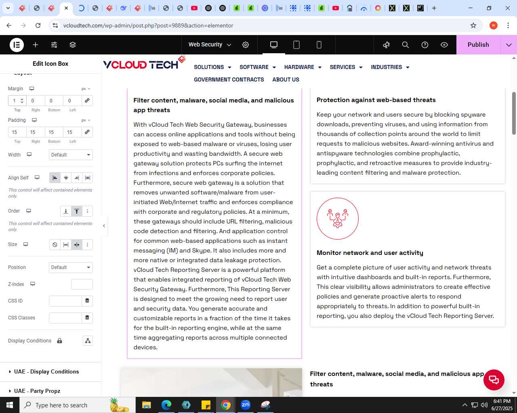The height and width of the screenshot is (413, 517).
Task: Open Site Settings sliders icon
Action: pyautogui.click(x=54, y=45)
